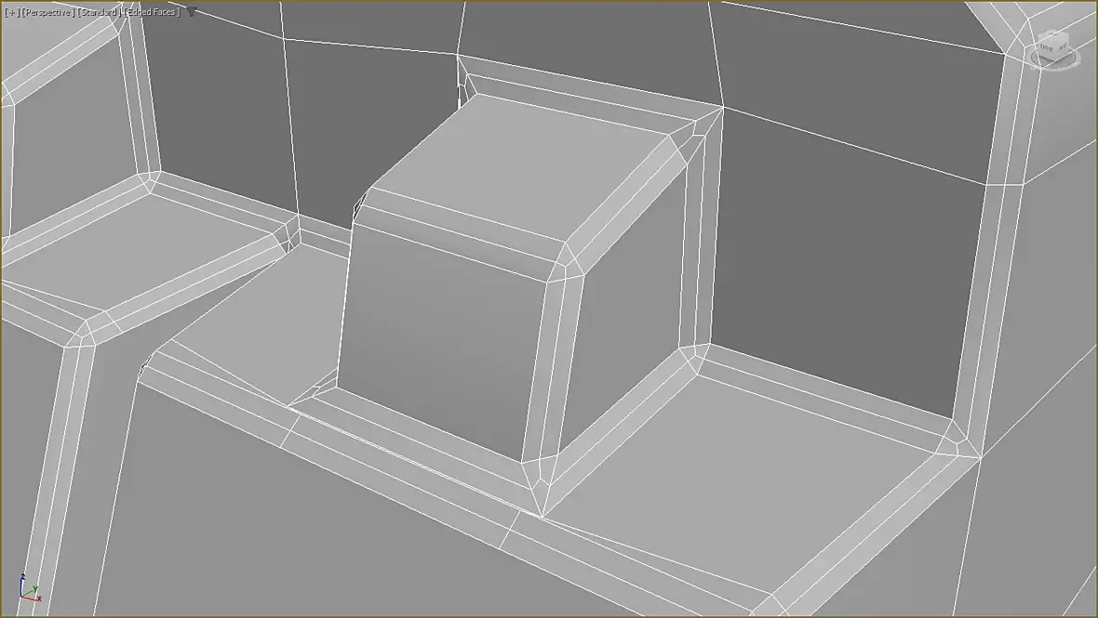
Task: Open the Perspective point-of-view viewport menu
Action: (x=48, y=13)
